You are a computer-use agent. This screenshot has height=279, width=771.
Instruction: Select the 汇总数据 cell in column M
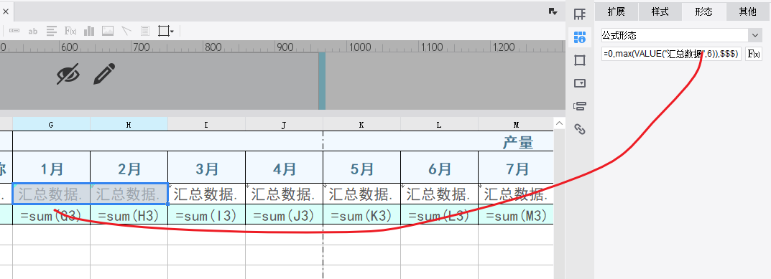pyautogui.click(x=516, y=194)
